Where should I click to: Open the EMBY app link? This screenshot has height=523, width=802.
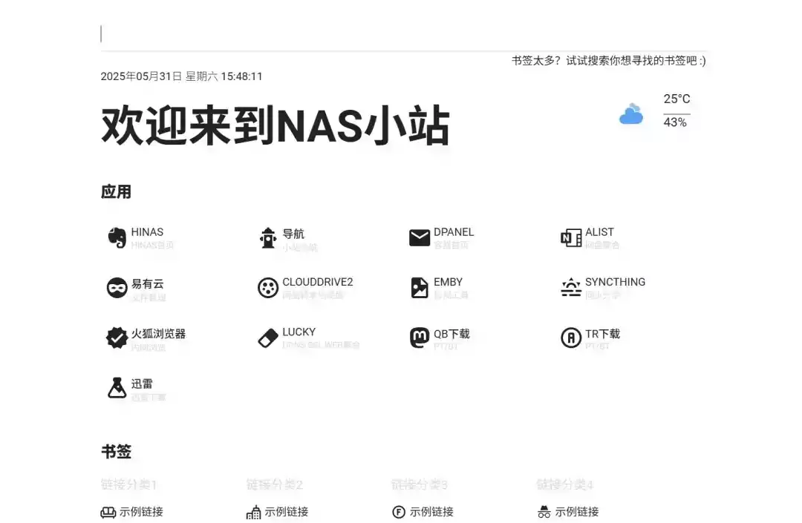click(448, 283)
